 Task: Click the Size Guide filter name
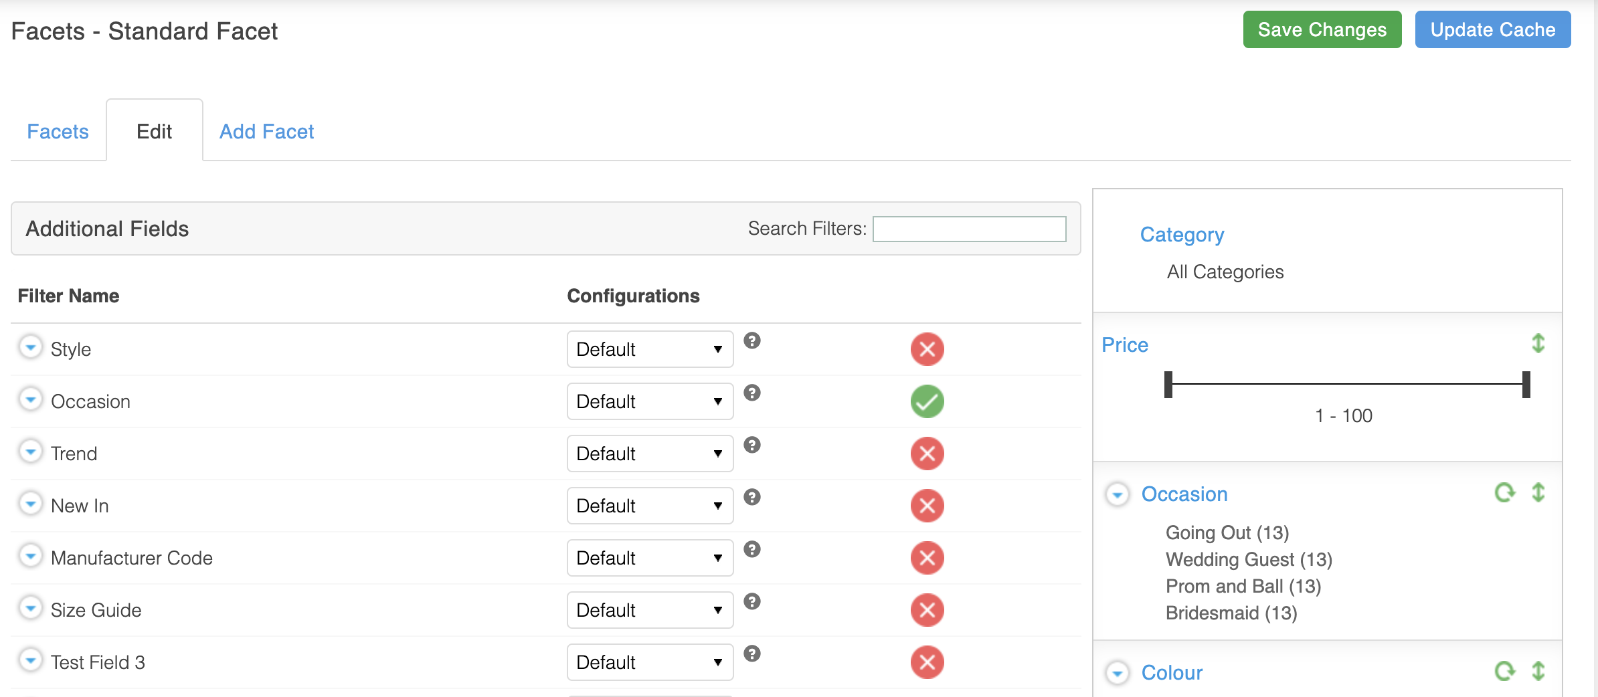coord(96,610)
